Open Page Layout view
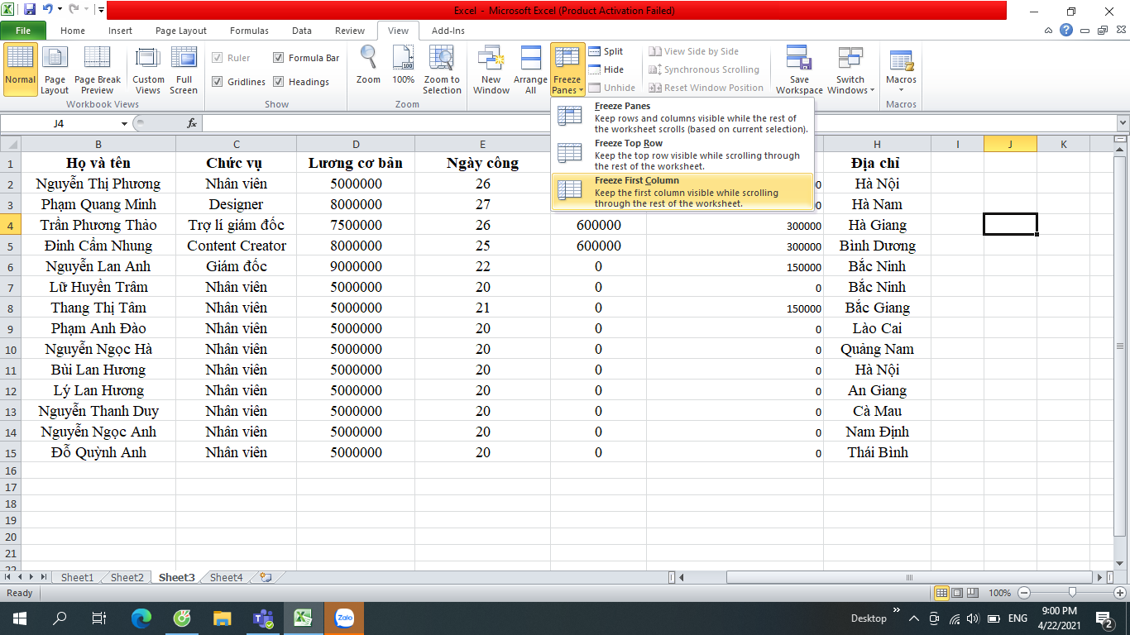The image size is (1130, 635). pos(55,70)
